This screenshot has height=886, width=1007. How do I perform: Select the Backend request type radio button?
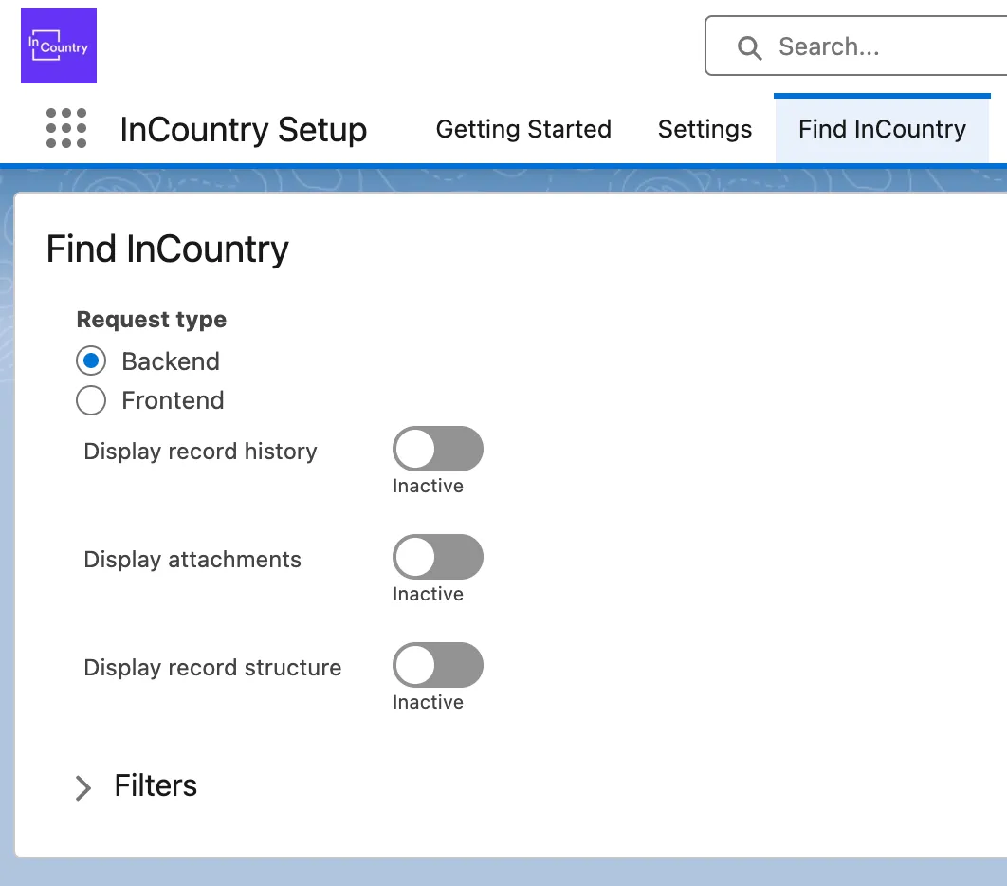(x=91, y=361)
